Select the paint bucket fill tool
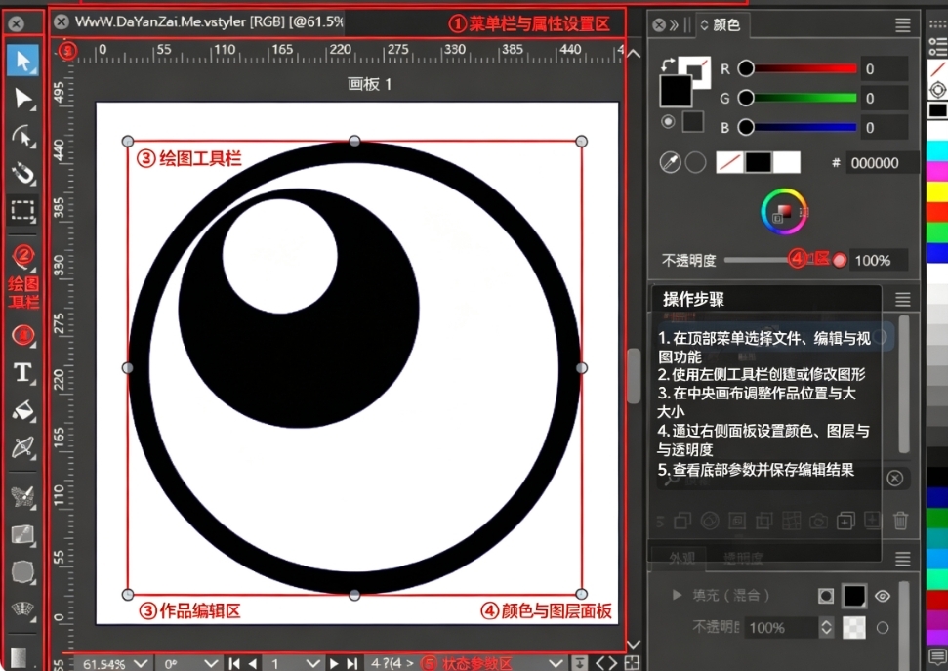 [x=23, y=409]
